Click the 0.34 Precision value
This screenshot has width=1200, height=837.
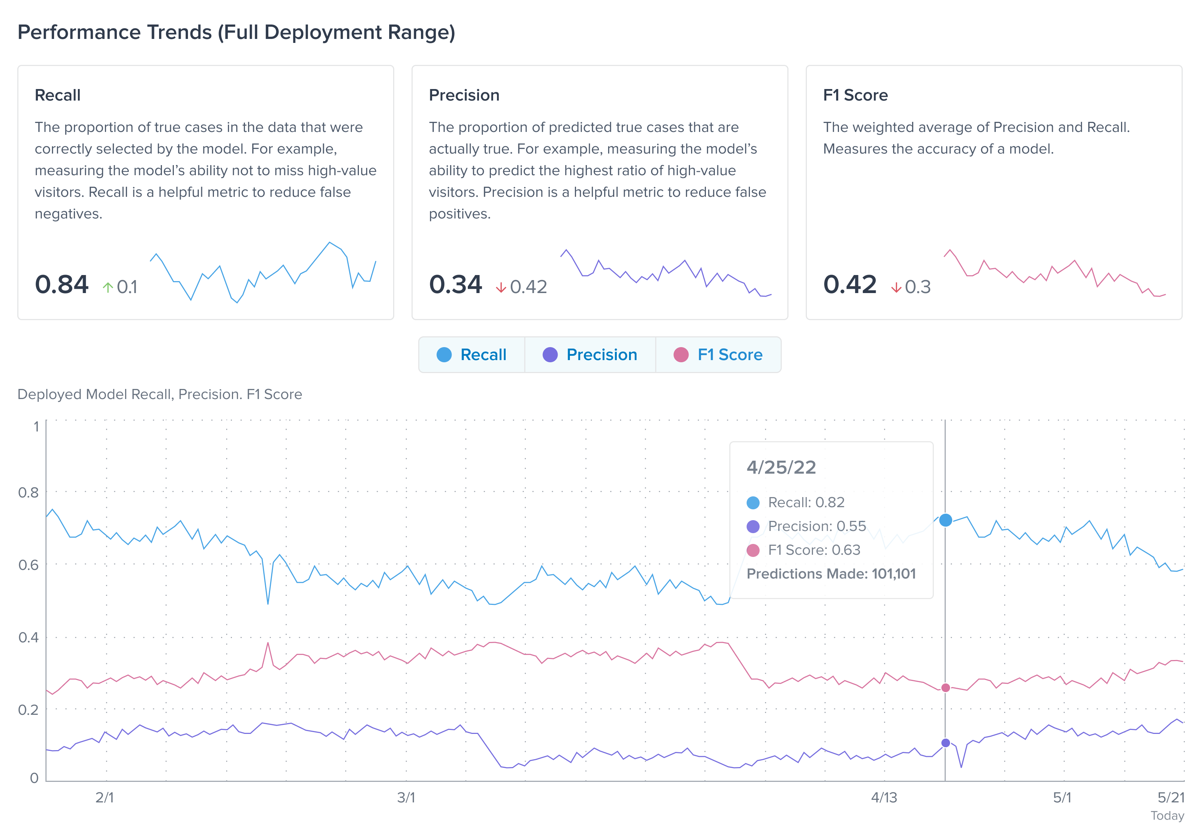click(x=455, y=285)
